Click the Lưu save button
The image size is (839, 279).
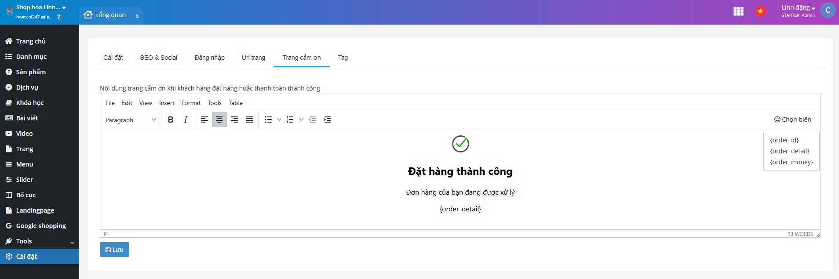(114, 250)
